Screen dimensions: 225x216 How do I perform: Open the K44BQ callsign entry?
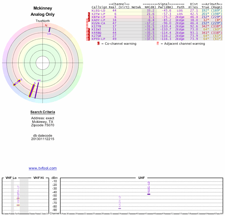pos(97,33)
